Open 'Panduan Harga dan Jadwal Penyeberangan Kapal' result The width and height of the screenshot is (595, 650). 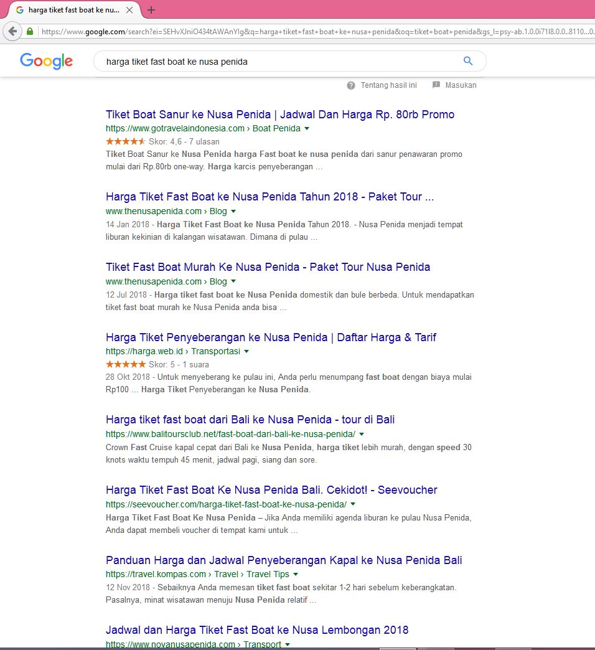pyautogui.click(x=284, y=560)
